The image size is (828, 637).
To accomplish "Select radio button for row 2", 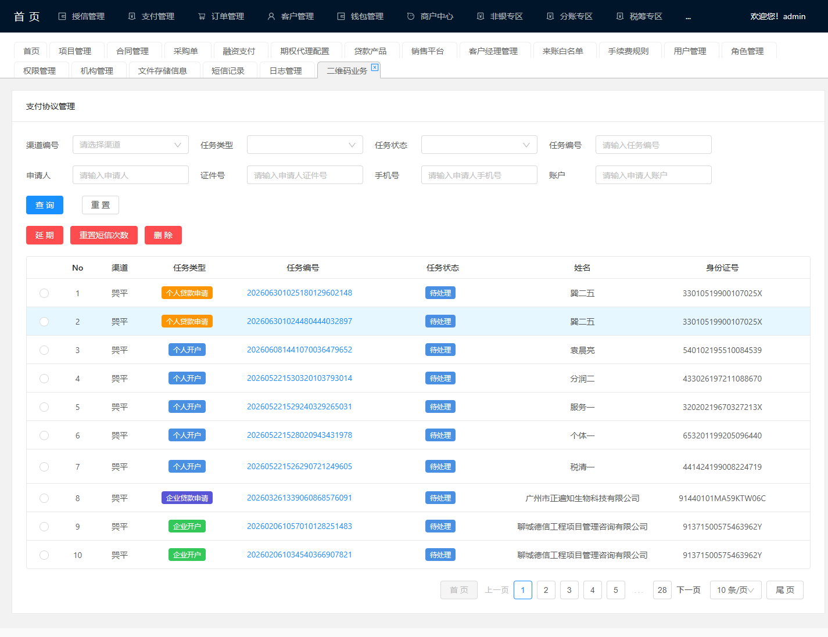I will 44,322.
